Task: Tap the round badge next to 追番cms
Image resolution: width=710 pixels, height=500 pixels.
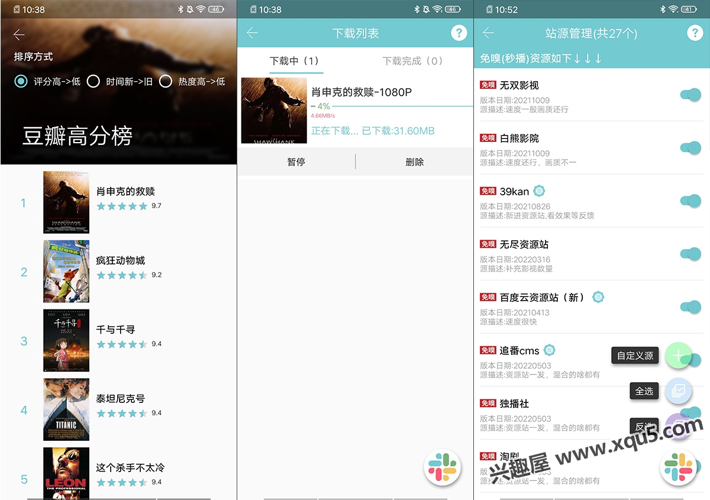Action: 549,350
